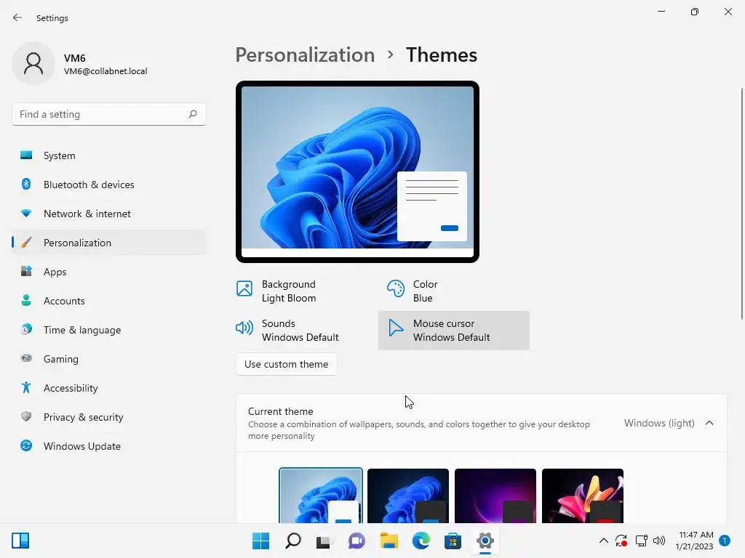The height and width of the screenshot is (558, 745).
Task: Click the desktop theme preview image
Action: 357,171
